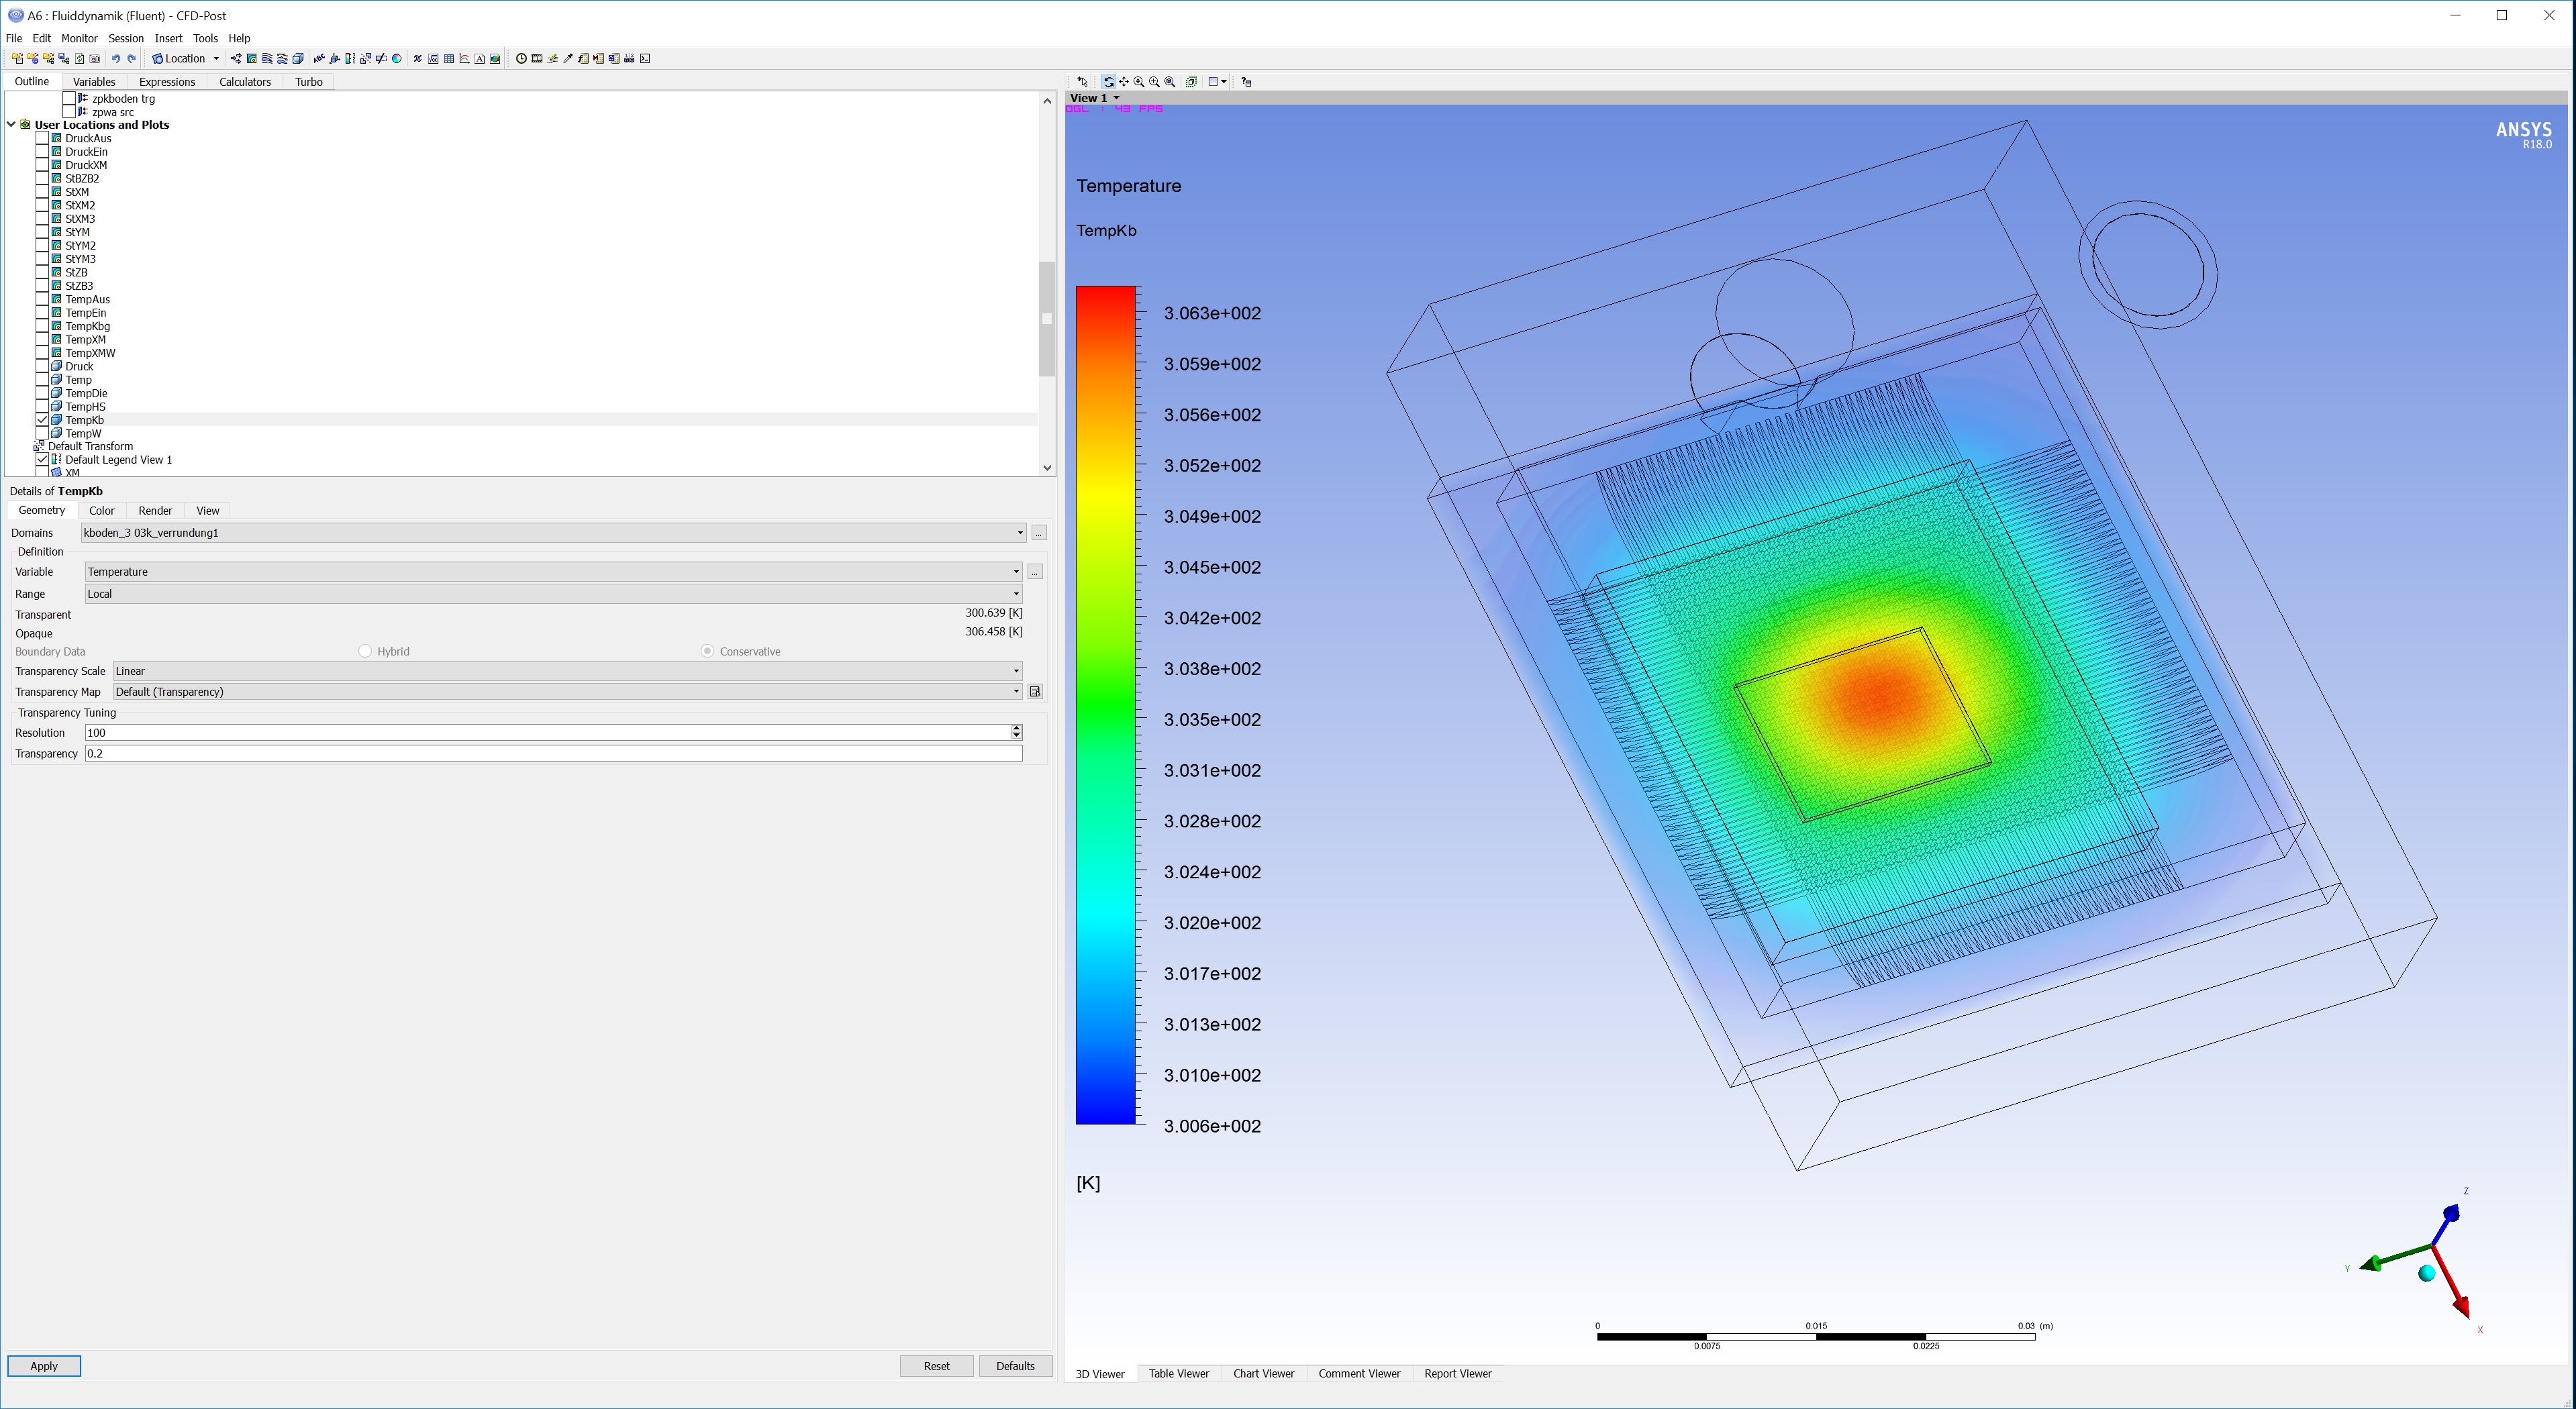Image resolution: width=2576 pixels, height=1409 pixels.
Task: Click the Insert Text ABC icon
Action: [x=319, y=59]
